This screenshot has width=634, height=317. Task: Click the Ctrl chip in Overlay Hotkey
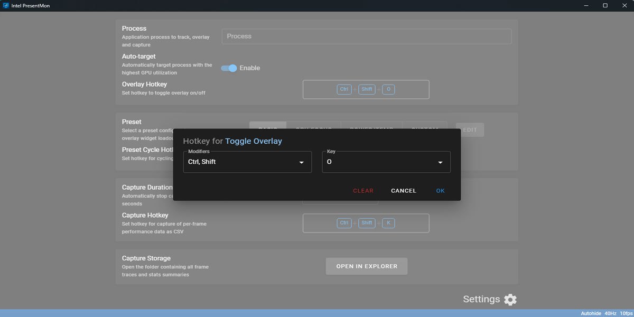(x=344, y=89)
